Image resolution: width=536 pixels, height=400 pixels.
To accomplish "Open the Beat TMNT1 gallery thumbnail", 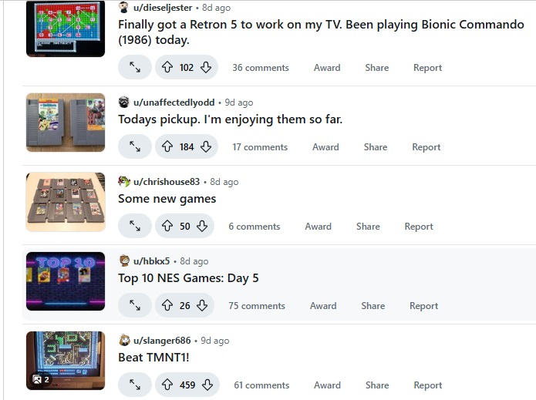I will (x=66, y=361).
